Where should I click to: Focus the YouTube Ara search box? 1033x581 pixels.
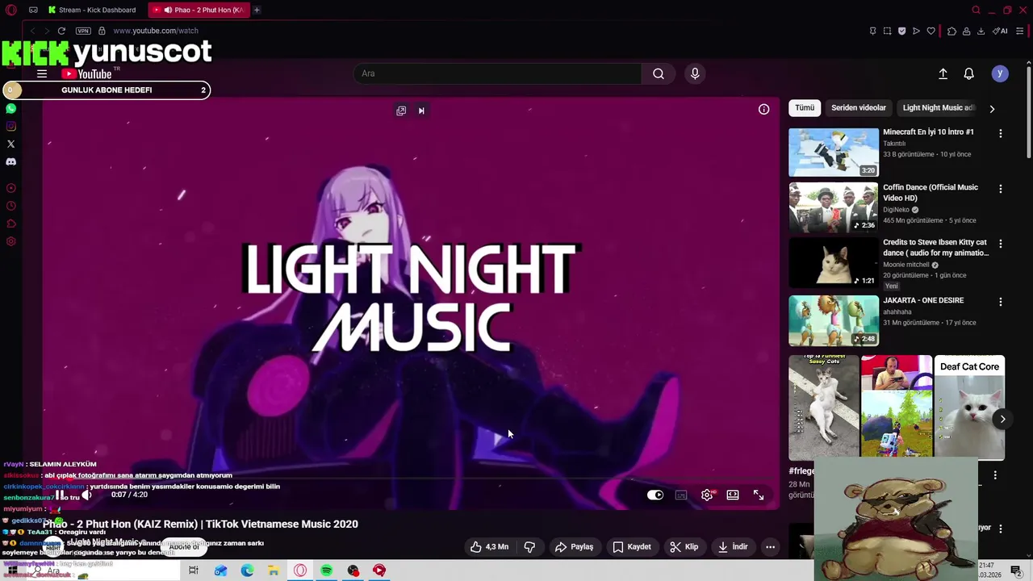497,73
